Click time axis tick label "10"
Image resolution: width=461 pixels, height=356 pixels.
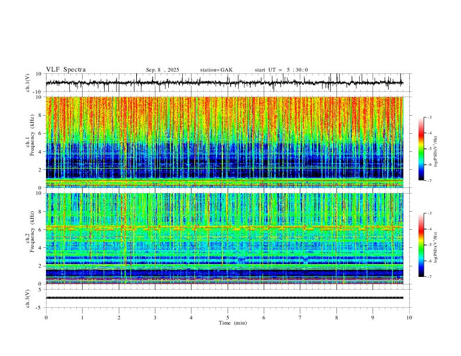(409, 318)
